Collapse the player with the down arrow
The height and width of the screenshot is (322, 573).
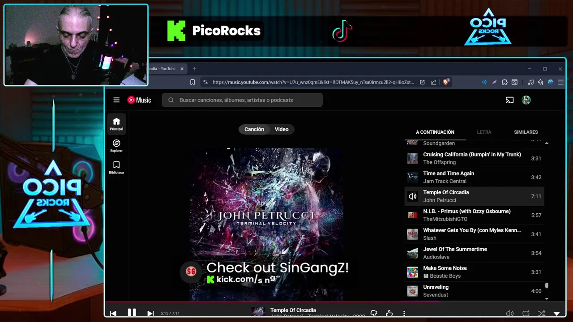(557, 314)
